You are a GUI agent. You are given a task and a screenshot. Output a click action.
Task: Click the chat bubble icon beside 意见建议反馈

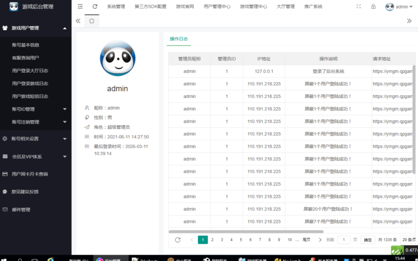pos(5,191)
